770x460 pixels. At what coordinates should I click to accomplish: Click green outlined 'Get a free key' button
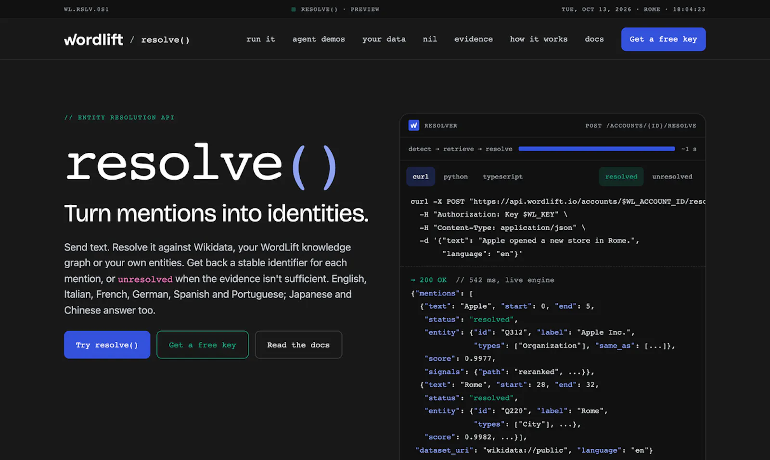(203, 345)
